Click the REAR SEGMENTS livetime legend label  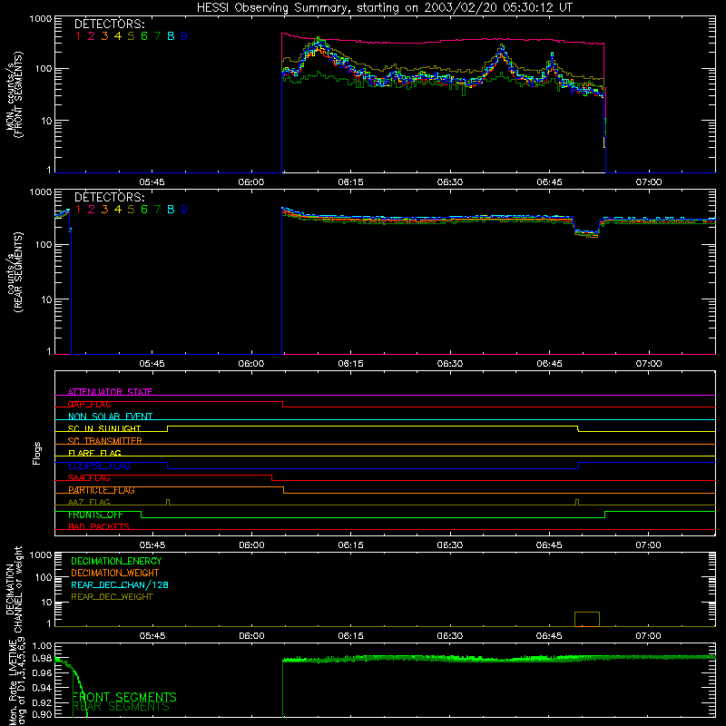coord(121,707)
